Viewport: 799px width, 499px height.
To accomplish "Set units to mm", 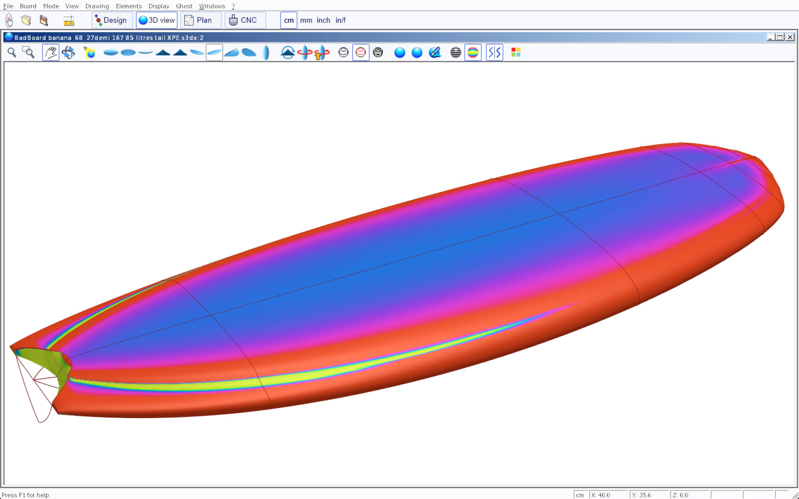I will click(306, 21).
